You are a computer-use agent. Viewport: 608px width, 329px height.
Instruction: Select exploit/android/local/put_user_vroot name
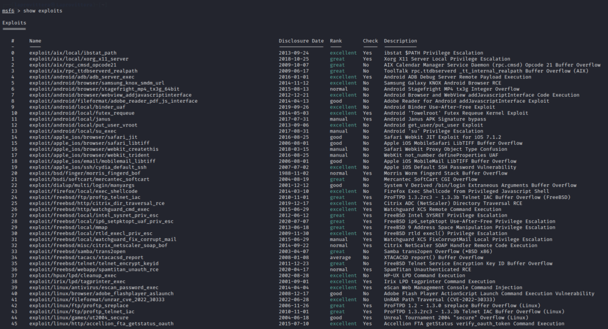click(83, 125)
